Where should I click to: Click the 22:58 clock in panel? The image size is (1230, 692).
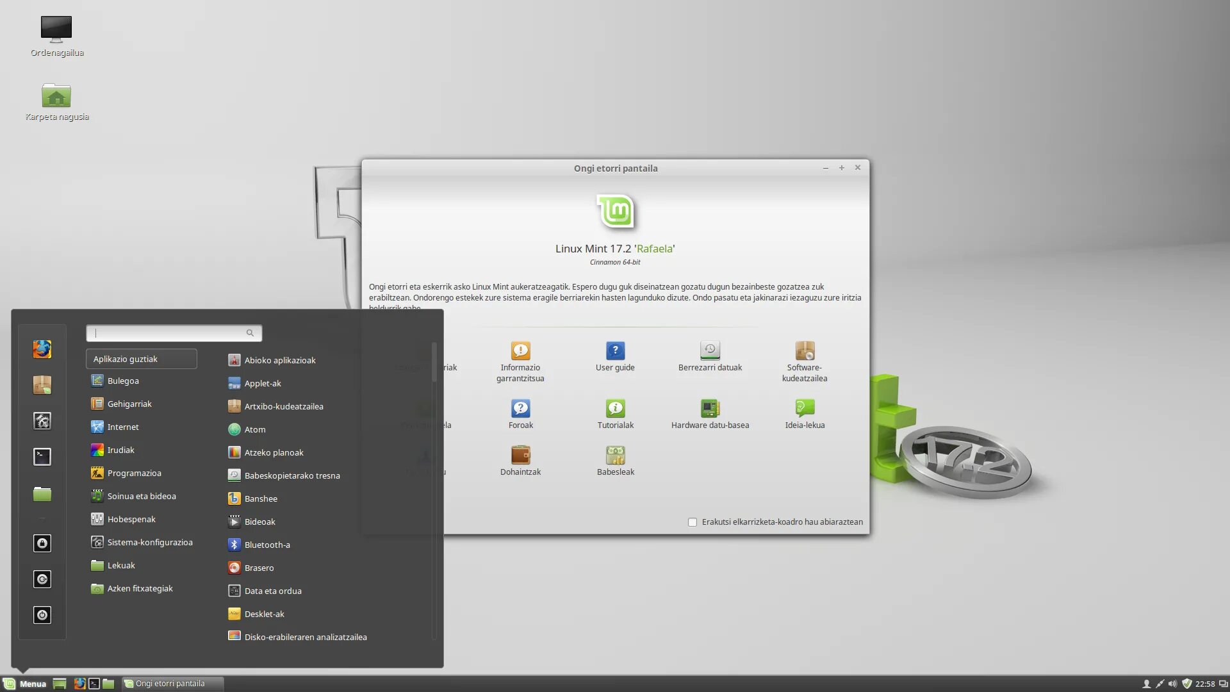click(x=1205, y=684)
